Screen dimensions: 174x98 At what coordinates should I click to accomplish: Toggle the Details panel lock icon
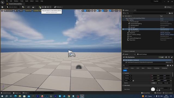[x=172, y=57]
